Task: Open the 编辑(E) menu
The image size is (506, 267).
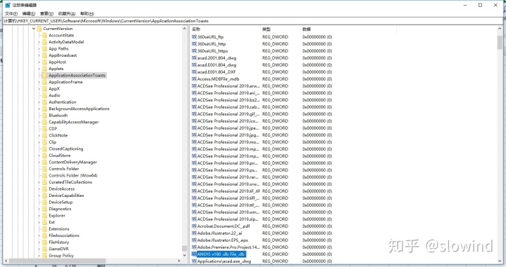Action: tap(29, 13)
